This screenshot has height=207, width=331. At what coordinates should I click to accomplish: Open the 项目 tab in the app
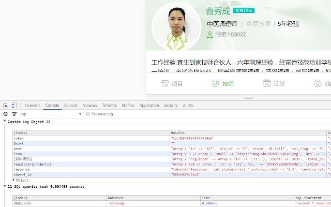coord(172,83)
